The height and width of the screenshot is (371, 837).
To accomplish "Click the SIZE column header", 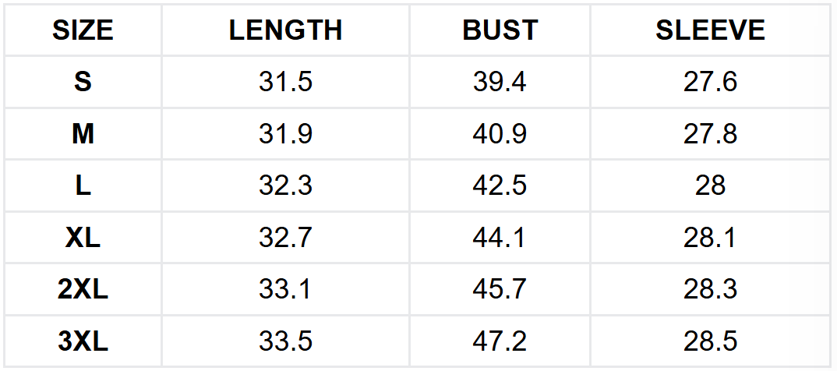I will (83, 30).
